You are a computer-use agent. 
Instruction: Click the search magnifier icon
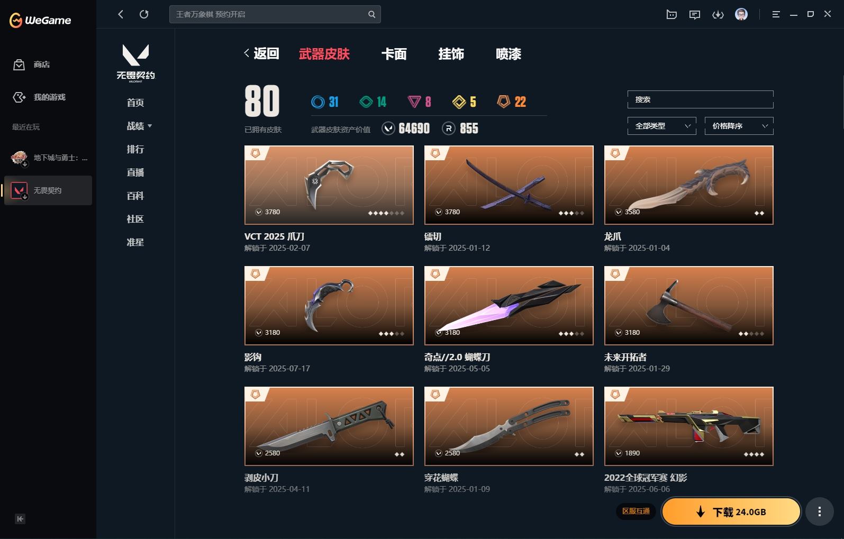click(x=371, y=14)
